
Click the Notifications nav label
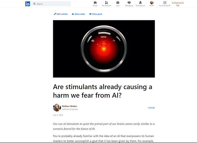(x=141, y=6)
